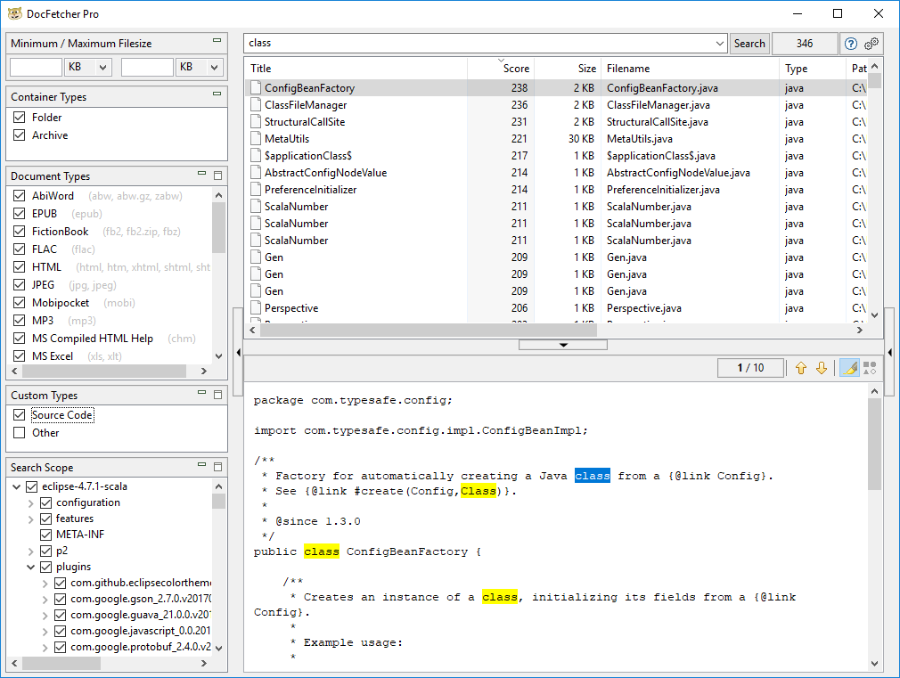Viewport: 900px width, 678px height.
Task: Collapse the left filter sidebar arrow
Action: coord(238,352)
